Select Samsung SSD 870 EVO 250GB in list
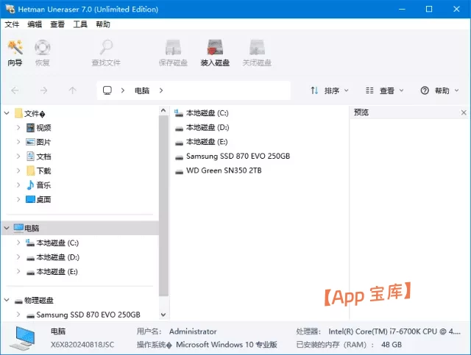The image size is (471, 355). pos(233,156)
